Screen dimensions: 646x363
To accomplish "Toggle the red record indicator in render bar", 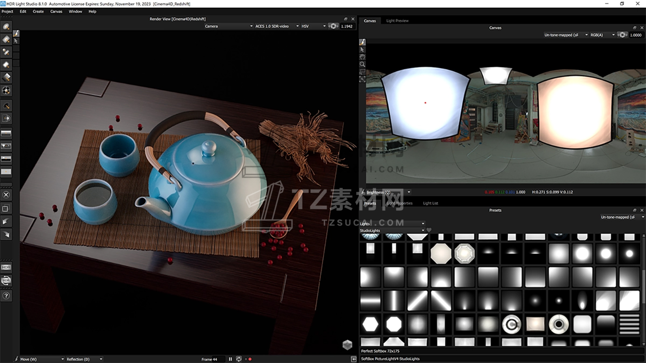I will tap(250, 359).
